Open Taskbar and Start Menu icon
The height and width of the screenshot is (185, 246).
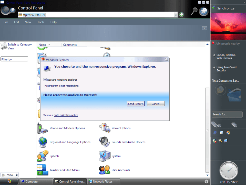point(43,170)
